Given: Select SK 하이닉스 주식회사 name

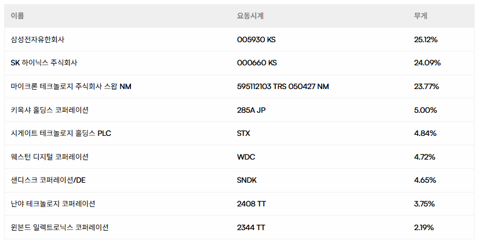Looking at the screenshot, I should (x=44, y=63).
